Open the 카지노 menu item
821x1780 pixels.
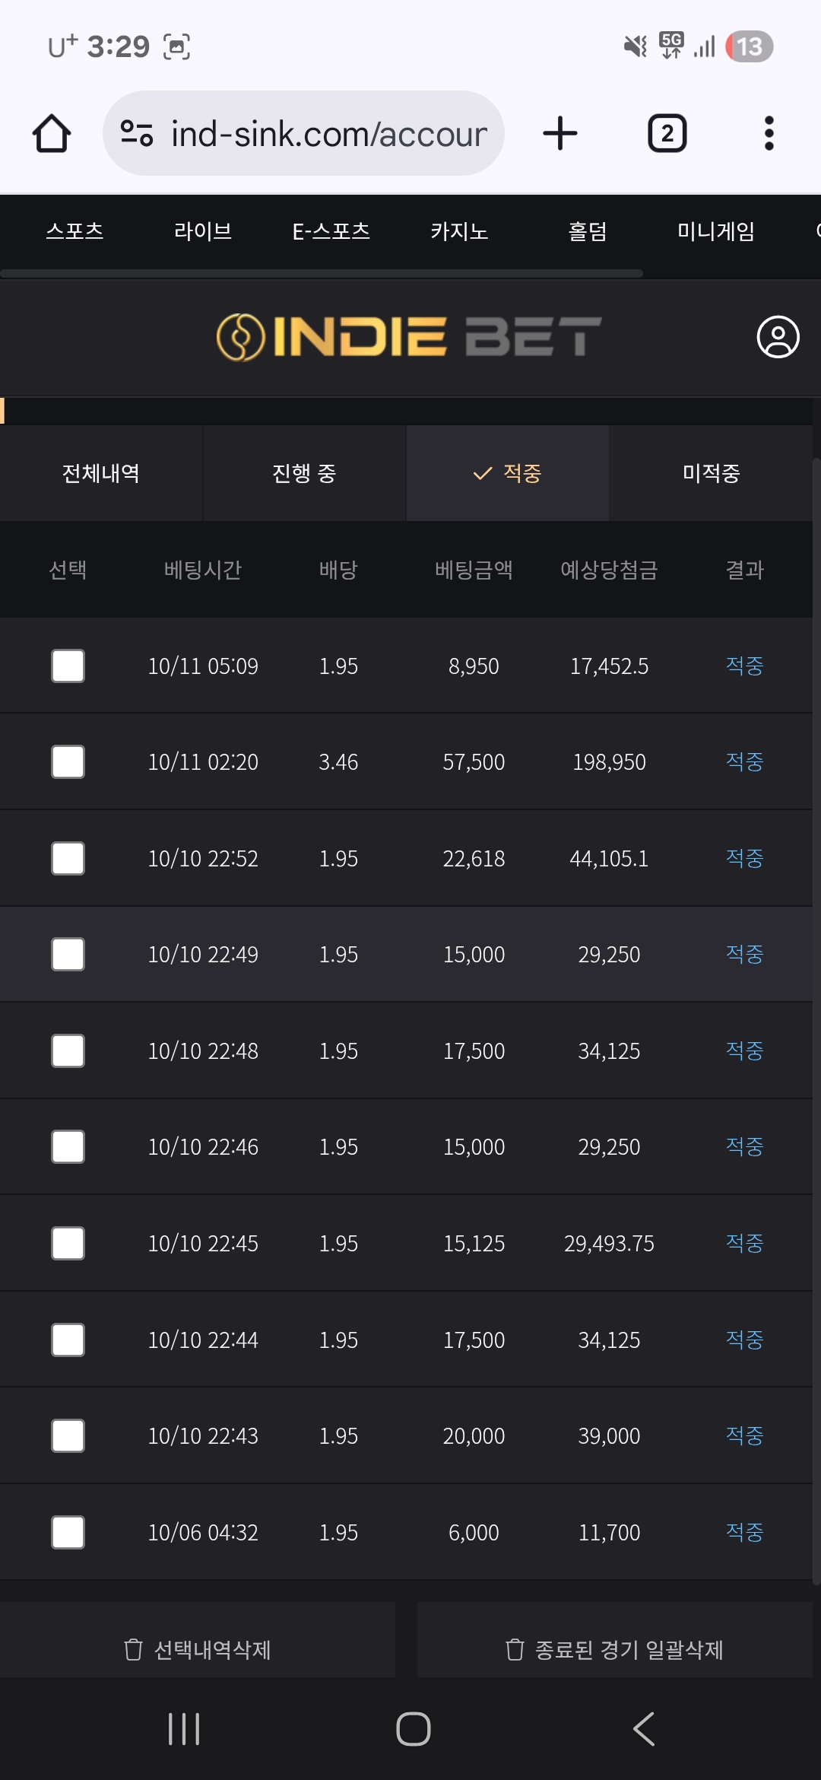(x=459, y=231)
